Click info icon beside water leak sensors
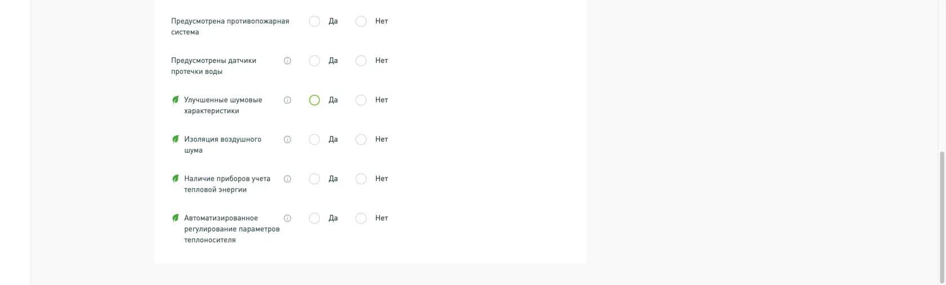This screenshot has height=285, width=946. click(287, 61)
